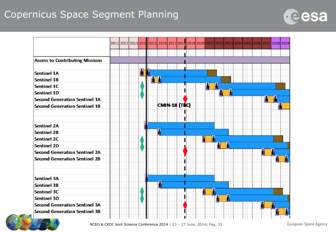
Task: Click the 'Sentinel 1A' row label
Action: click(46, 73)
